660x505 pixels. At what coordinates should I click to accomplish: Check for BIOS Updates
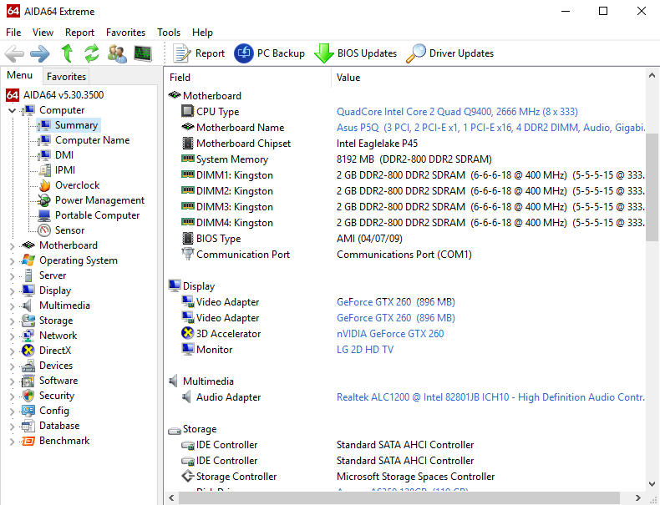tap(356, 53)
